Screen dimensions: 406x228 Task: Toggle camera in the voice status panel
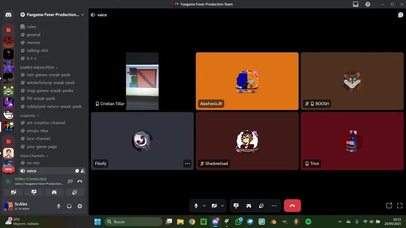[14, 192]
